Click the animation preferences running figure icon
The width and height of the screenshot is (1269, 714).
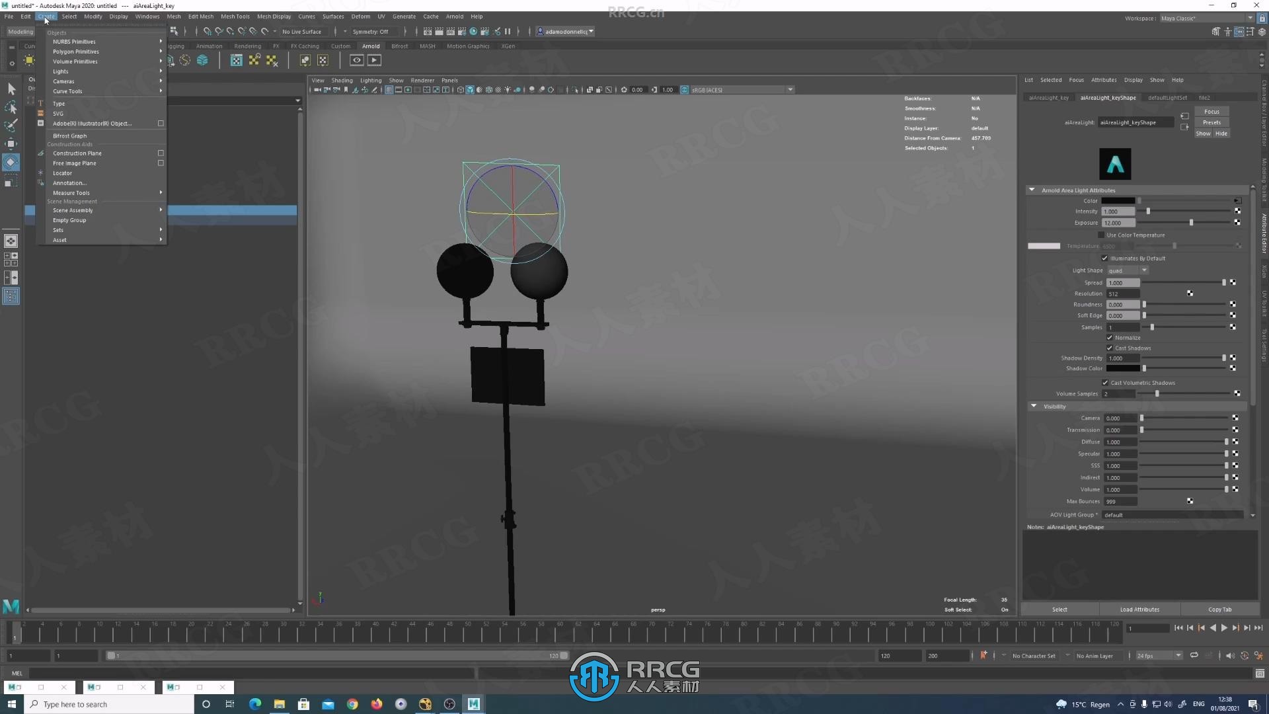point(1258,655)
